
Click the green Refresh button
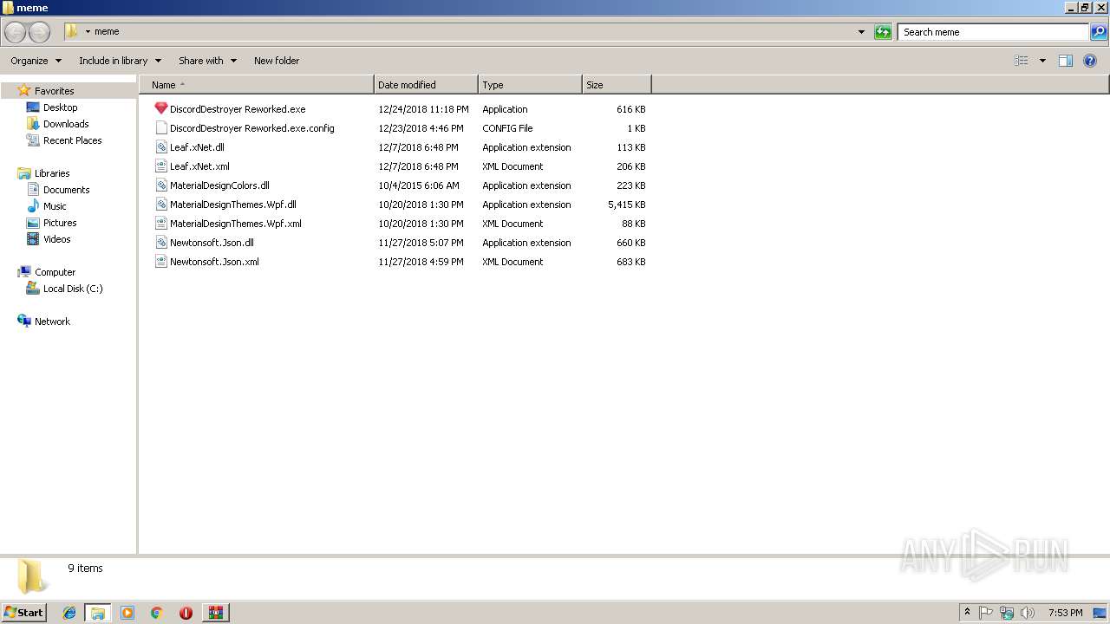[883, 32]
